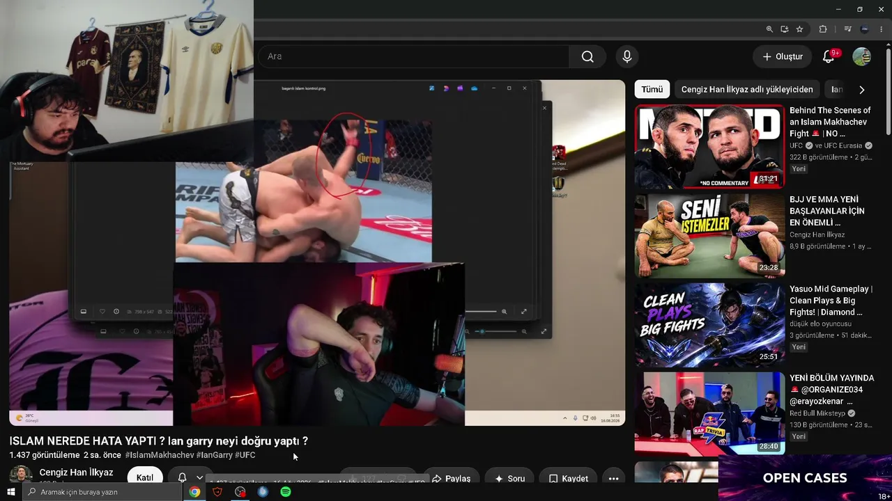This screenshot has width=892, height=501.
Task: Open more actions three-dot button under video
Action: coord(613,478)
